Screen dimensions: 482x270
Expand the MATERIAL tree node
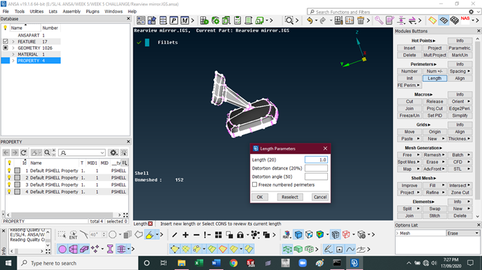(x=13, y=54)
